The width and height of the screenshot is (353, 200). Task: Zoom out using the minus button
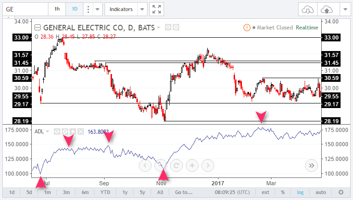[x=161, y=166]
